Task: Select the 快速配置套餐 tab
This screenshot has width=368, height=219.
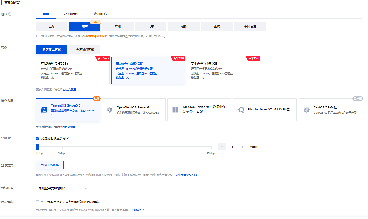Action: [x=85, y=50]
